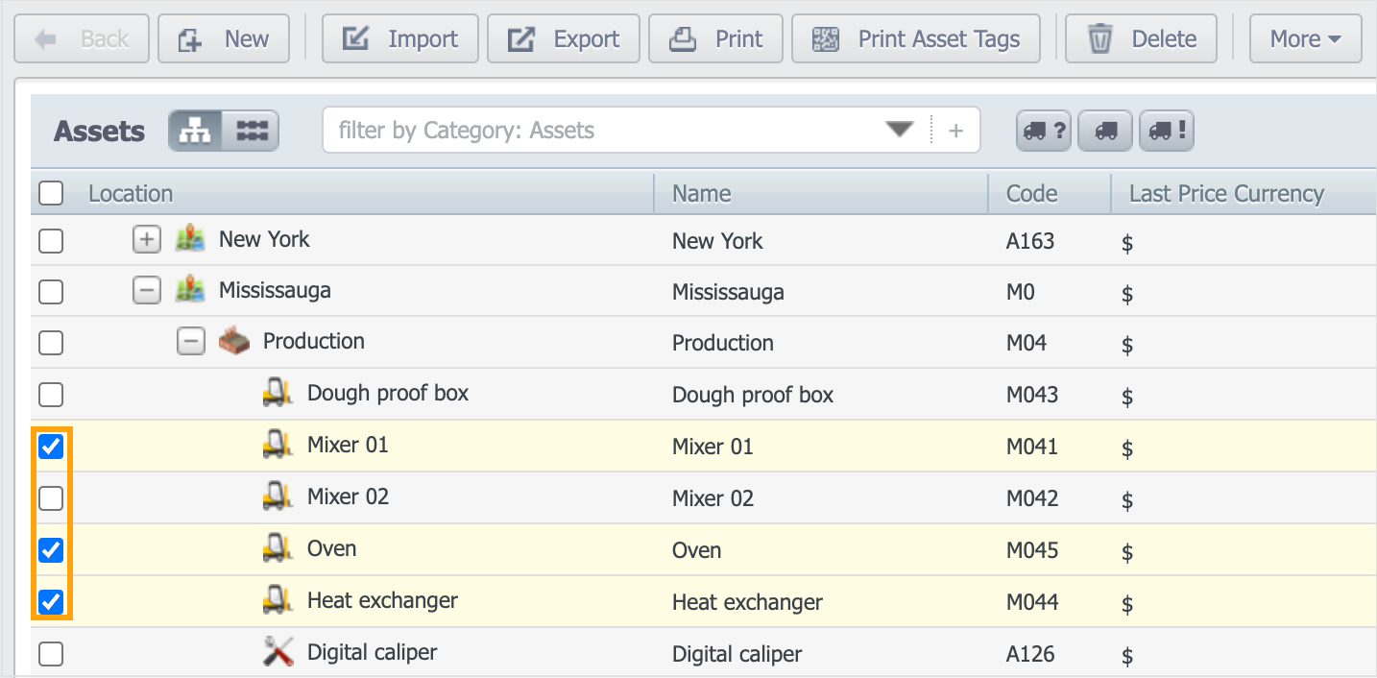
Task: Check the Production row checkbox
Action: [51, 343]
